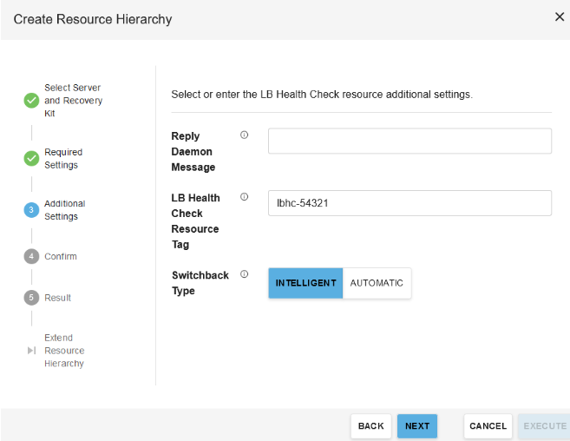Click the step 4 Confirm circle icon

[x=31, y=256]
